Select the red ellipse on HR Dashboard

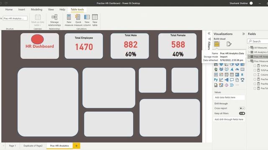[37, 39]
